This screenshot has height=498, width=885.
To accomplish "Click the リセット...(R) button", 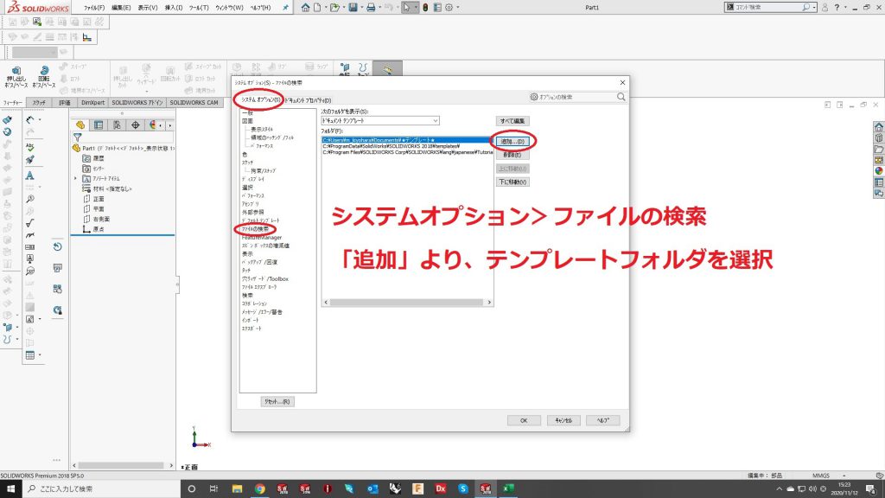I will (277, 402).
